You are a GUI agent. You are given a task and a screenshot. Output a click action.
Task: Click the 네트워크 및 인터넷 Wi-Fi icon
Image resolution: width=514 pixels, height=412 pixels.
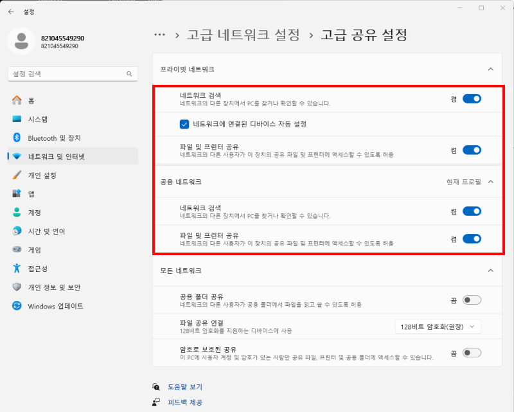[17, 156]
